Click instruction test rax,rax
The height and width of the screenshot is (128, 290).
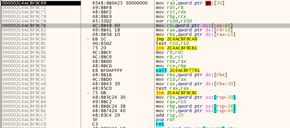172,88
